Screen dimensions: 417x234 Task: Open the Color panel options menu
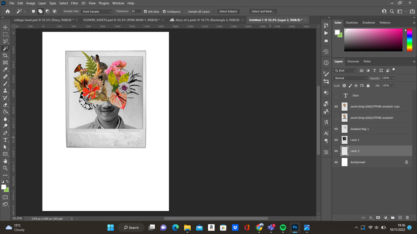tap(414, 23)
